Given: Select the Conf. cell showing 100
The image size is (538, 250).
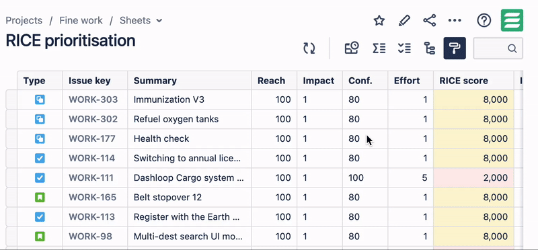Looking at the screenshot, I should click(365, 178).
